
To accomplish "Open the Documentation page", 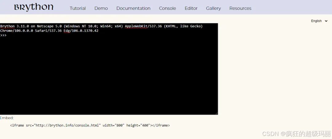I will click(133, 8).
